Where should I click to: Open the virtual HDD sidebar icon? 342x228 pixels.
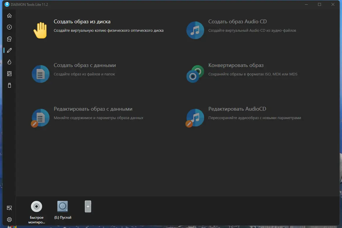[9, 74]
